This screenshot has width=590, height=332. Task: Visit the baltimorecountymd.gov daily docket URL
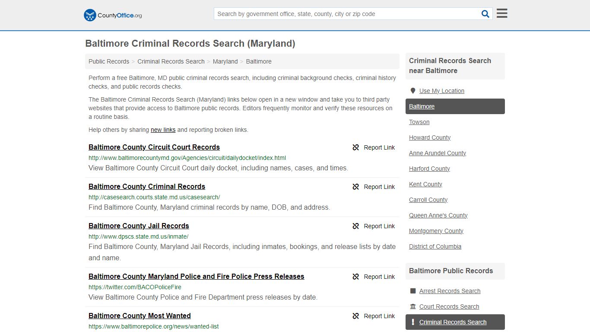click(x=187, y=158)
